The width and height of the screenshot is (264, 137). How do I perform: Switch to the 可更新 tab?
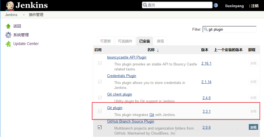pos(105,41)
